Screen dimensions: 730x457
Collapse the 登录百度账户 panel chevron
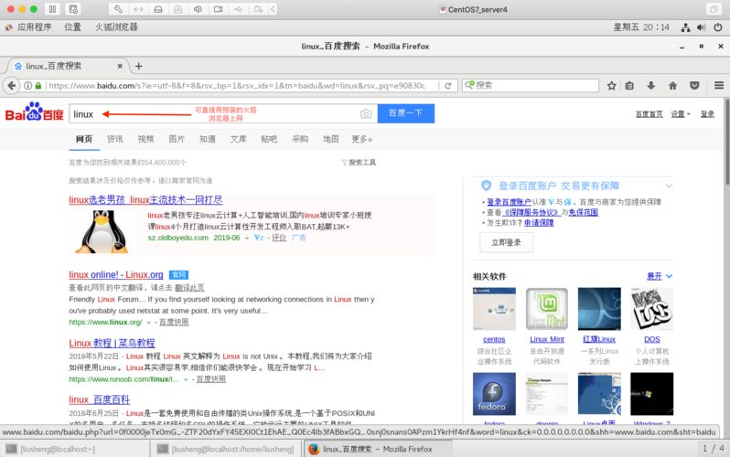pos(669,186)
